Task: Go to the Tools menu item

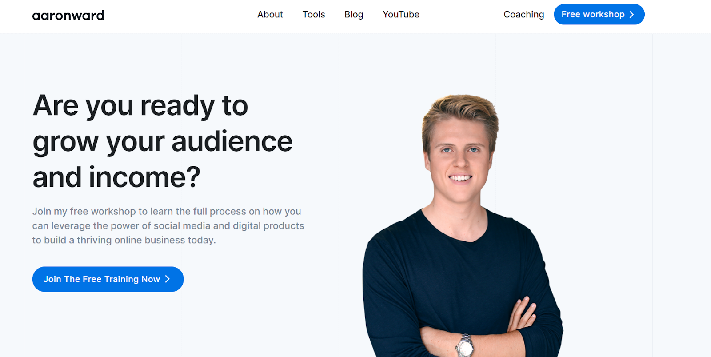Action: coord(314,14)
